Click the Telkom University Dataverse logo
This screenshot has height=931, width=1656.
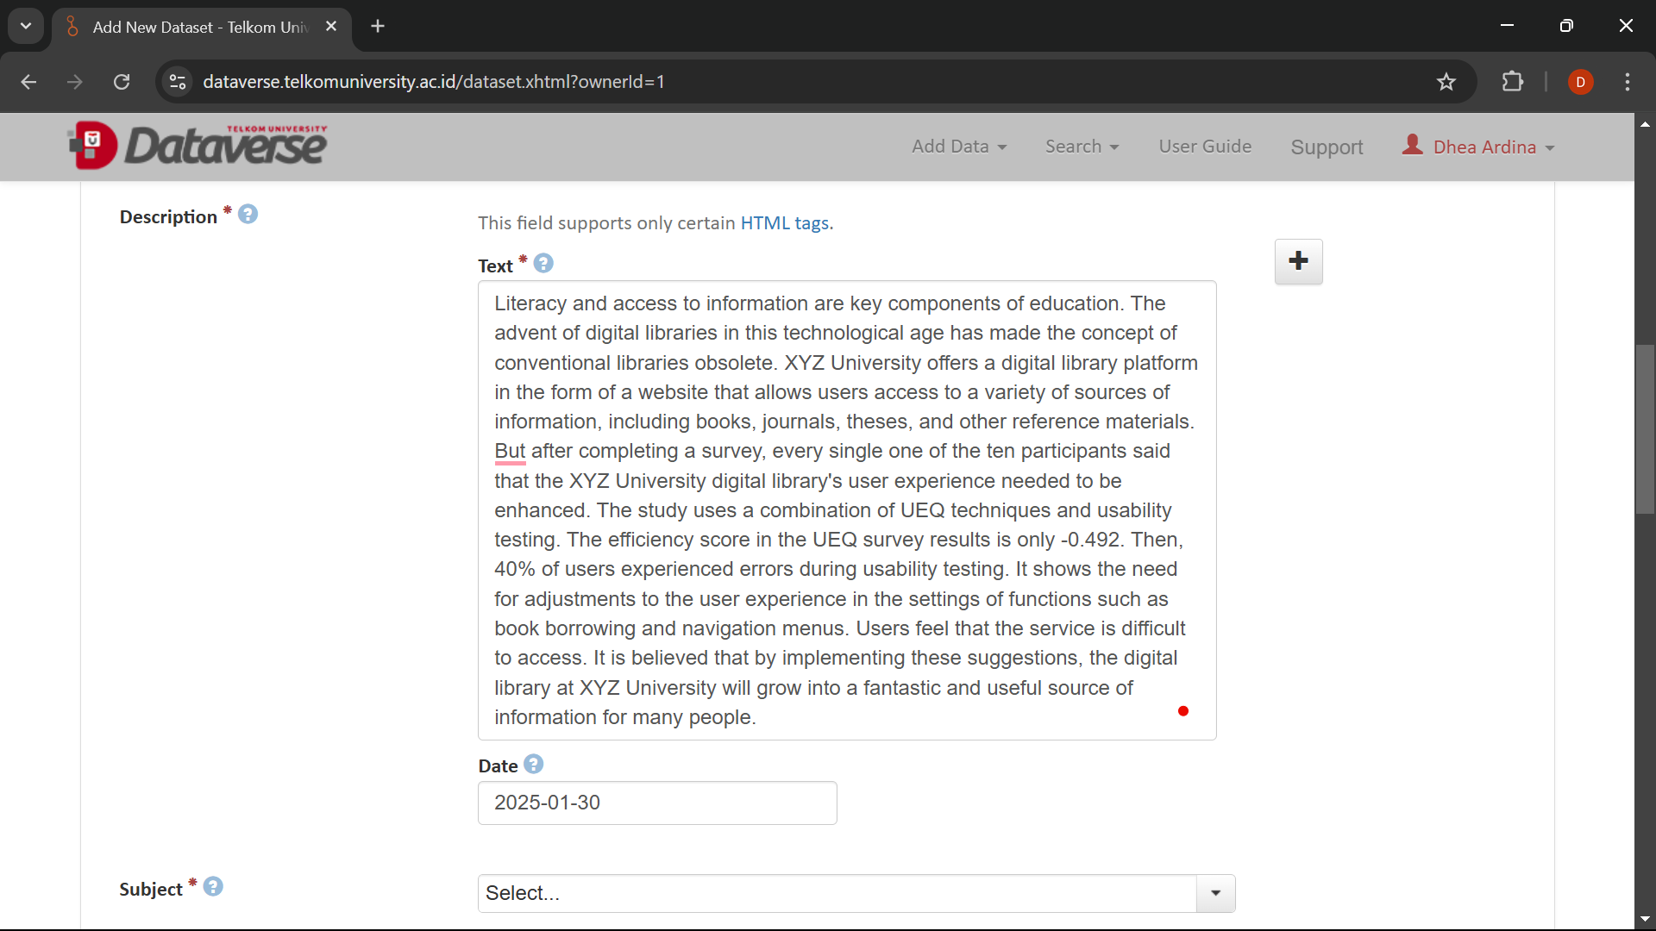[198, 145]
